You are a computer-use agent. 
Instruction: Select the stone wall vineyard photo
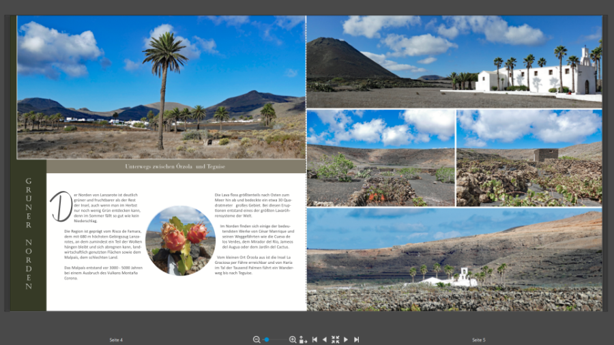click(529, 158)
